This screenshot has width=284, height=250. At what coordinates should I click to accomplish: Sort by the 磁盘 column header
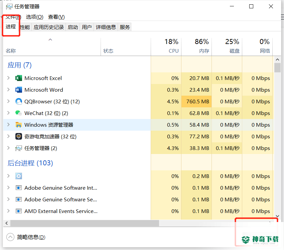(227, 46)
